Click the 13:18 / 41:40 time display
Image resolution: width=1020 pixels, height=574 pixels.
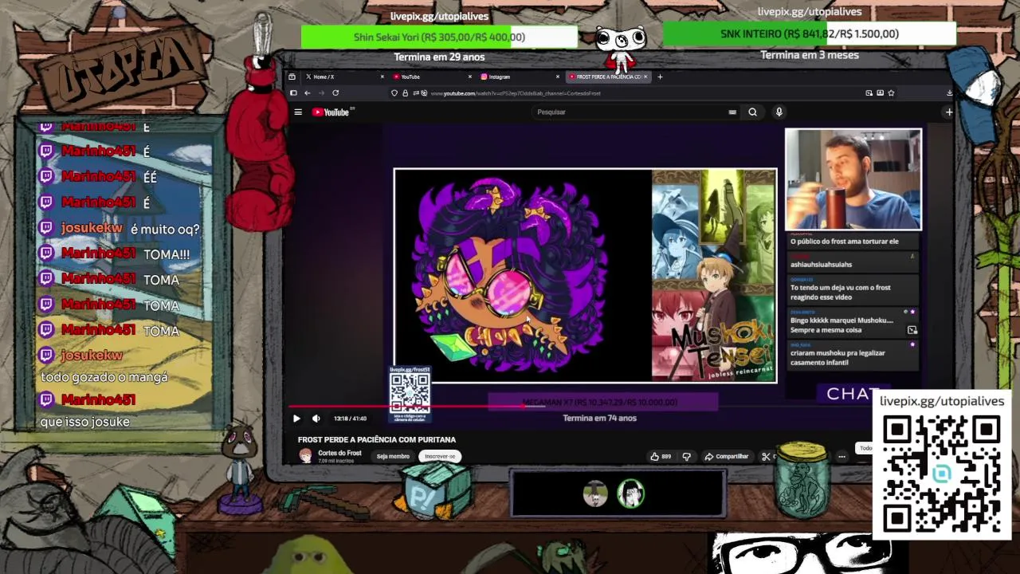[350, 419]
